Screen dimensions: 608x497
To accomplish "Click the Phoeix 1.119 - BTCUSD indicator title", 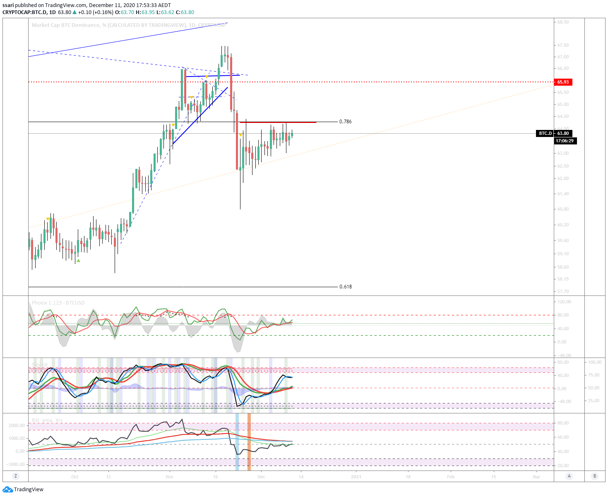I will coord(58,303).
